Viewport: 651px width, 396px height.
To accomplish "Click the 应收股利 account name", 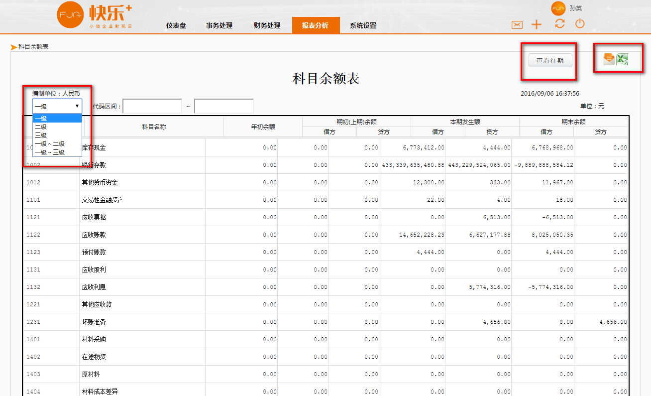I will pos(94,269).
